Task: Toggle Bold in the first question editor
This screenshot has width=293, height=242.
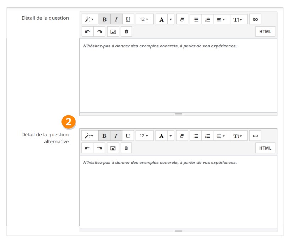Action: point(104,19)
